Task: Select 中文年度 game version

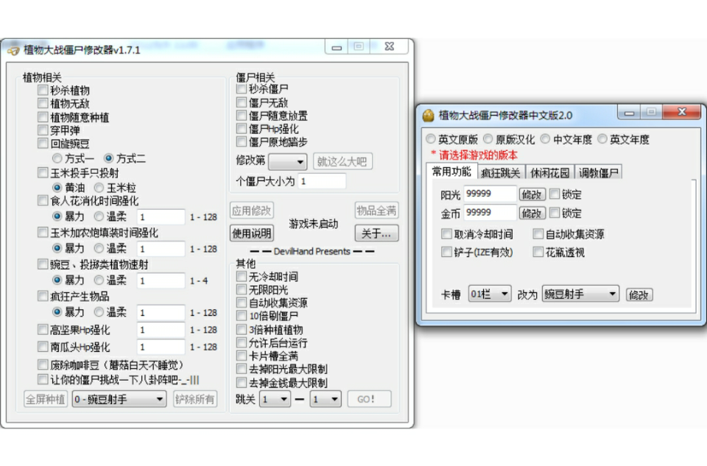Action: coord(546,139)
